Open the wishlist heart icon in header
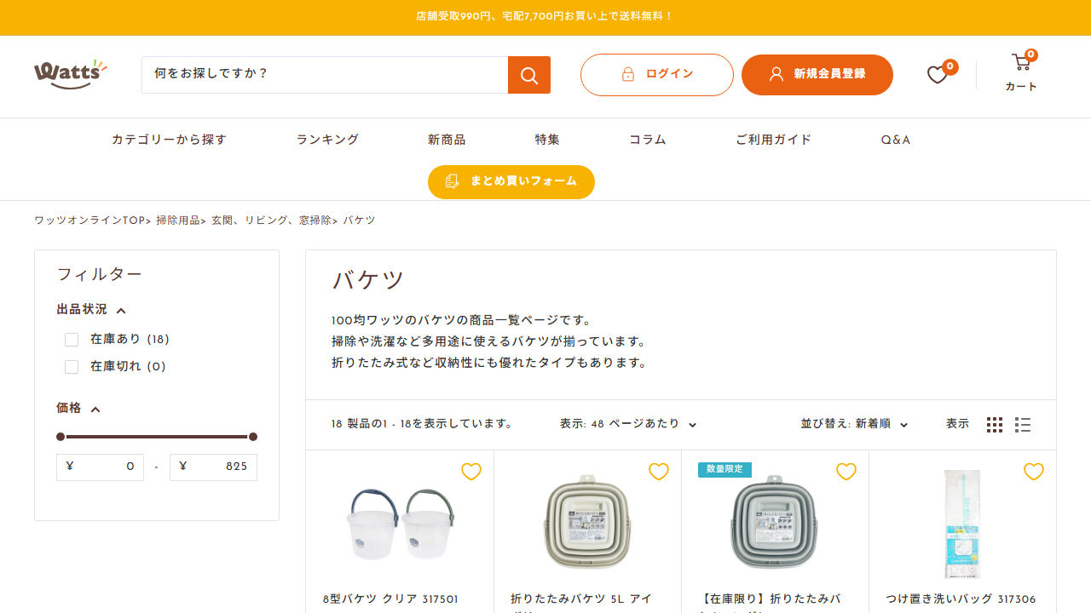The image size is (1091, 613). coord(938,75)
